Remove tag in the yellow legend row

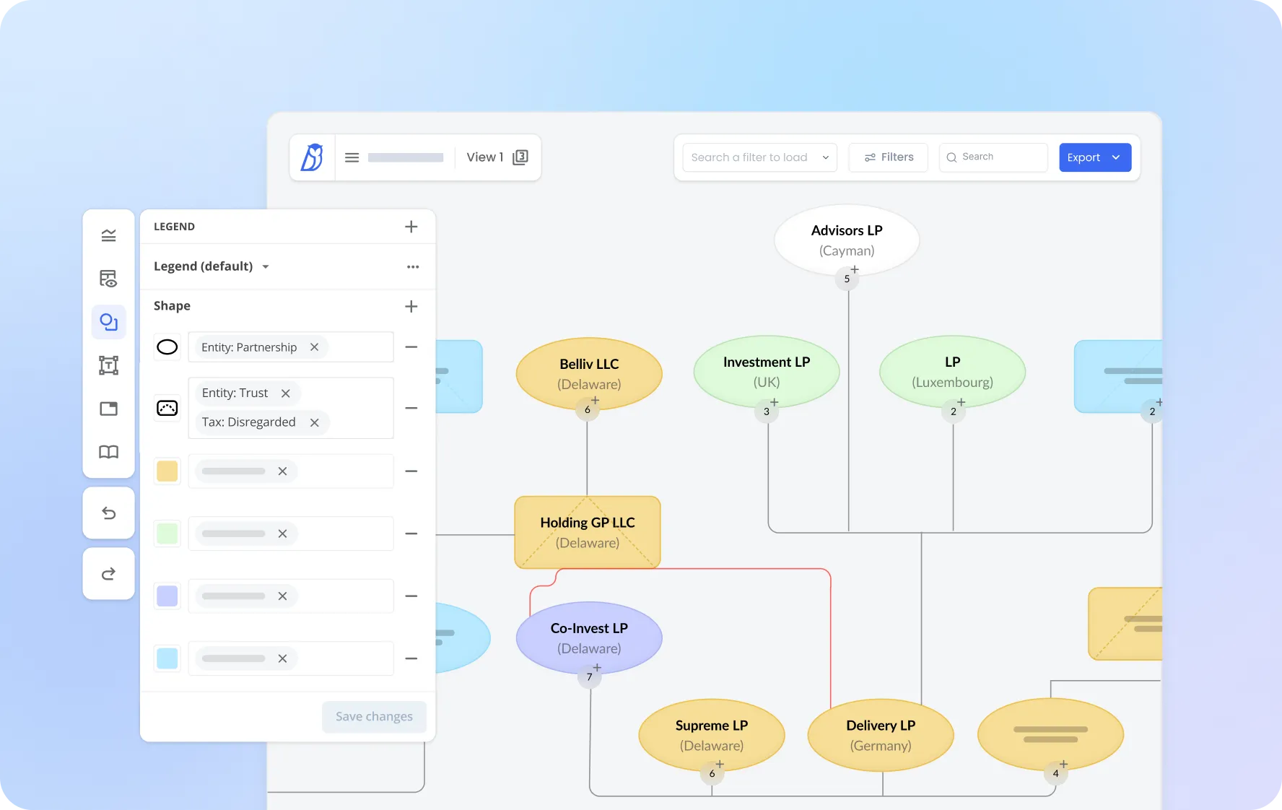click(x=283, y=471)
